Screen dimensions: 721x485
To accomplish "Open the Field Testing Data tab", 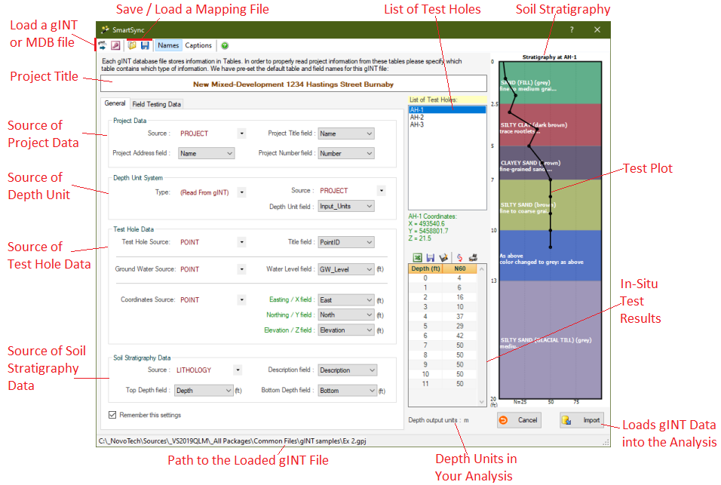I will click(156, 104).
